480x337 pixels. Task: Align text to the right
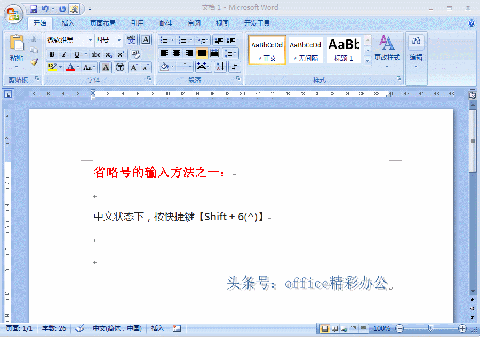(189, 53)
